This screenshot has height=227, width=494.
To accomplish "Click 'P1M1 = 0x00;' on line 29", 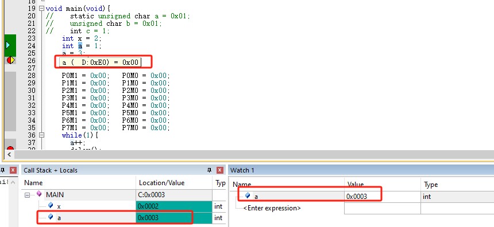I will pos(86,83).
